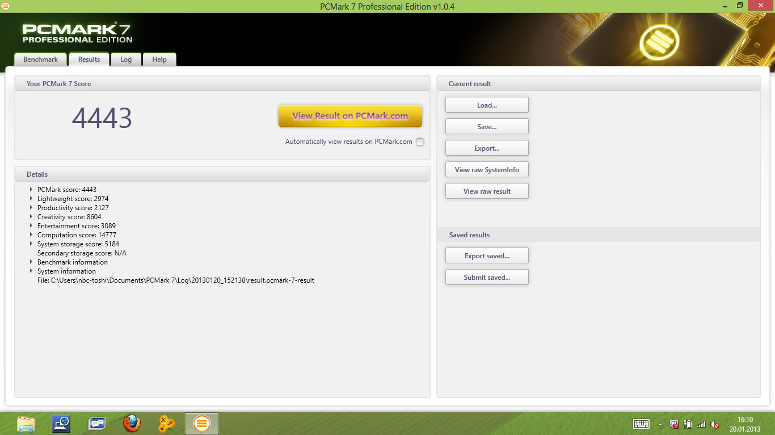Expand the System storage score row
This screenshot has height=435, width=775.
[x=31, y=244]
